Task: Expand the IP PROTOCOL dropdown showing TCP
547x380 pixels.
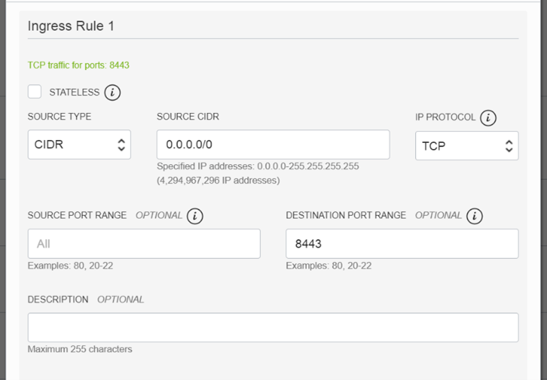Action: pyautogui.click(x=466, y=146)
